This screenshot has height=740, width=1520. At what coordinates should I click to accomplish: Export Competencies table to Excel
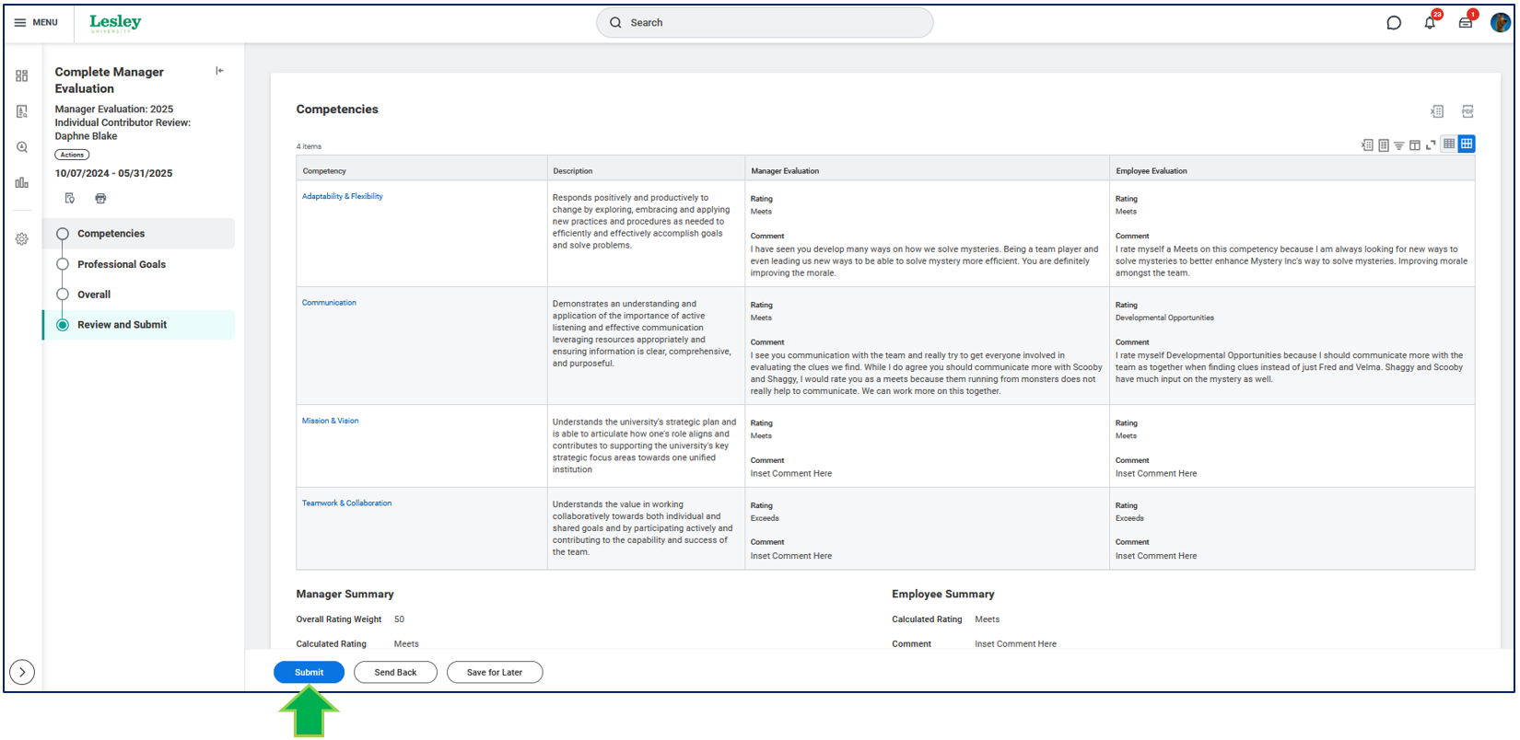pyautogui.click(x=1367, y=145)
